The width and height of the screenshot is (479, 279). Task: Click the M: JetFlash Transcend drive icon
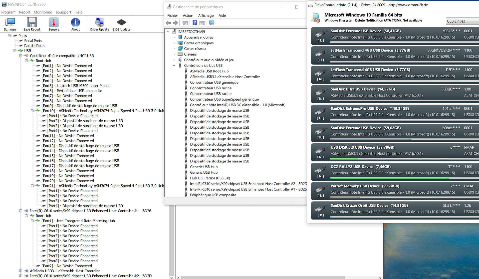[x=321, y=72]
